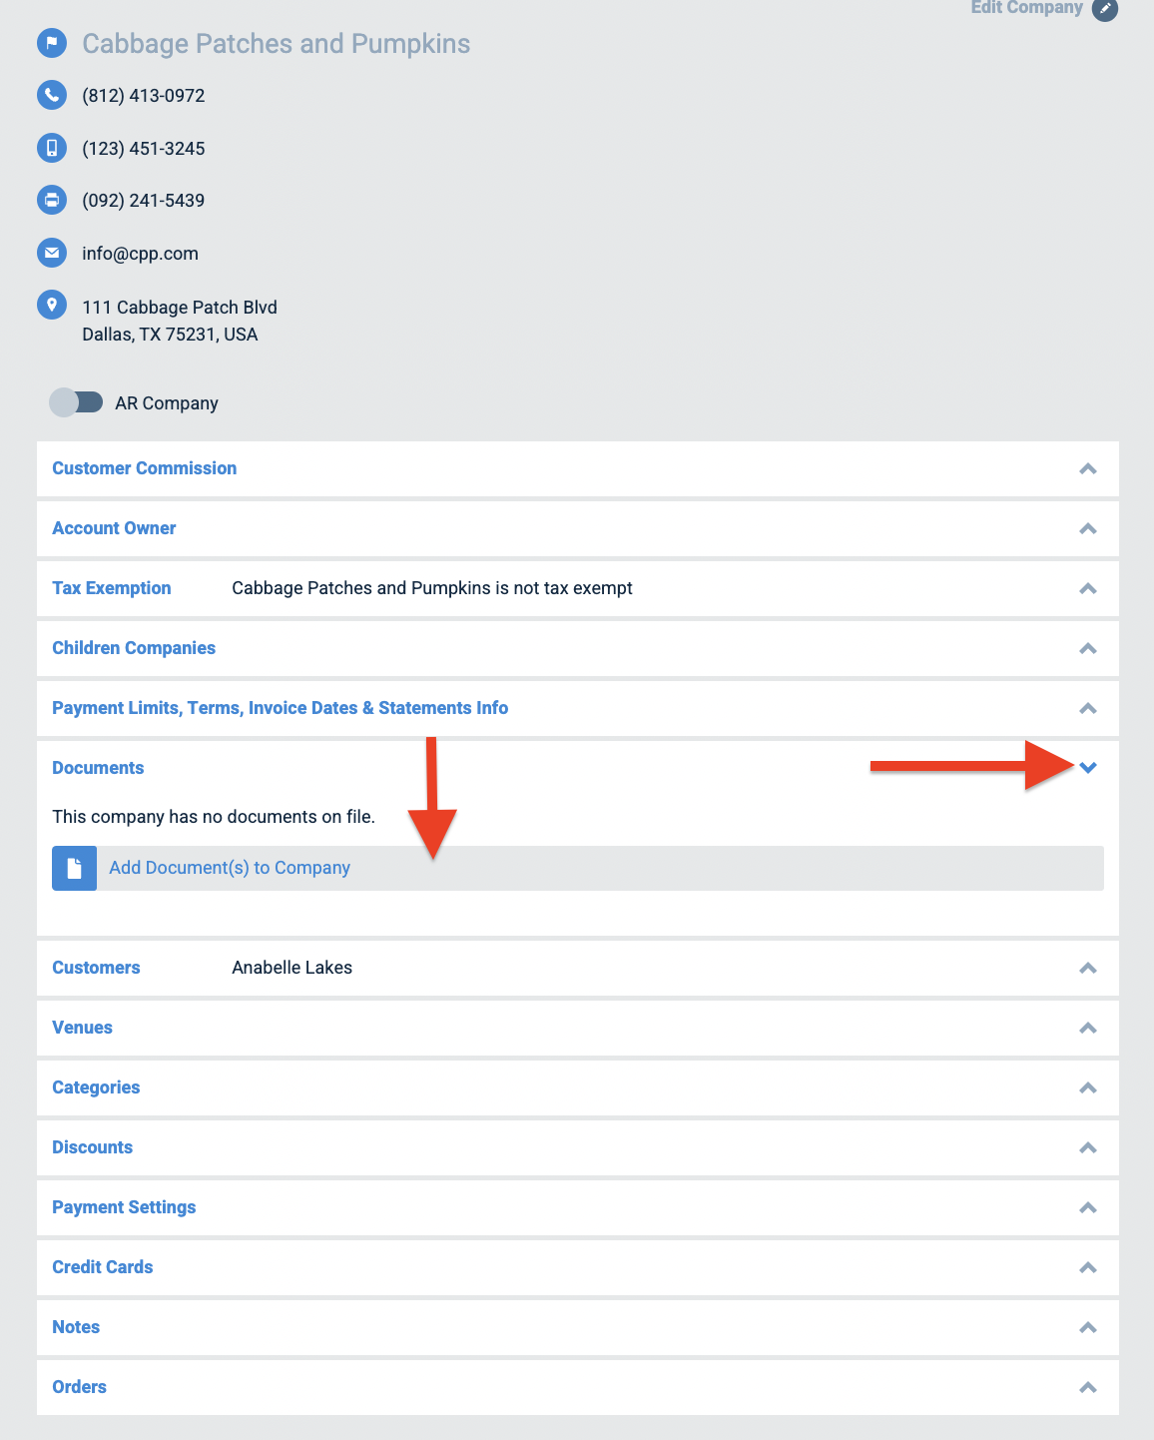Click the map pin address icon

(x=52, y=305)
